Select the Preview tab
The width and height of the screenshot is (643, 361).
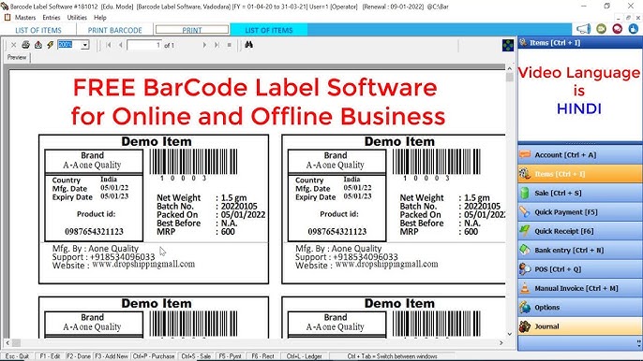click(17, 57)
